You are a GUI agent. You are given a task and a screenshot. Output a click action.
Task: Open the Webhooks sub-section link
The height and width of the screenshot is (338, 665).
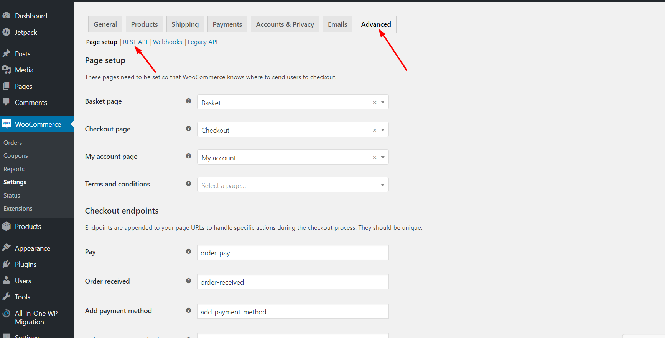[168, 42]
